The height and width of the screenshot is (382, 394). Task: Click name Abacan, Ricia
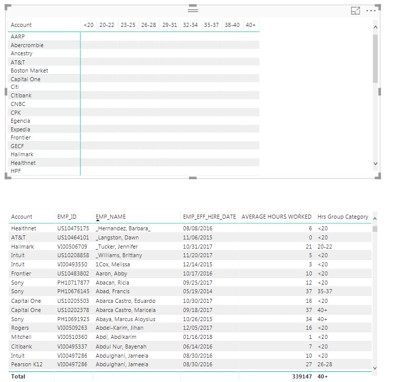tap(112, 283)
